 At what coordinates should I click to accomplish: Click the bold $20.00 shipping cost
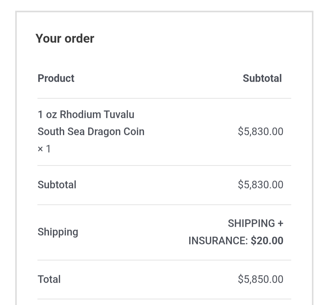point(267,241)
